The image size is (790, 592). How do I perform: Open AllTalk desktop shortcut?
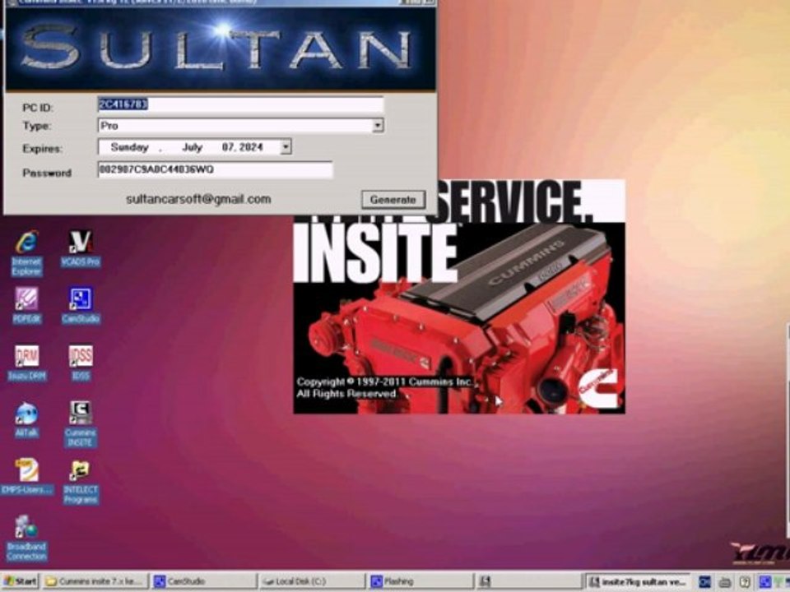(x=26, y=419)
